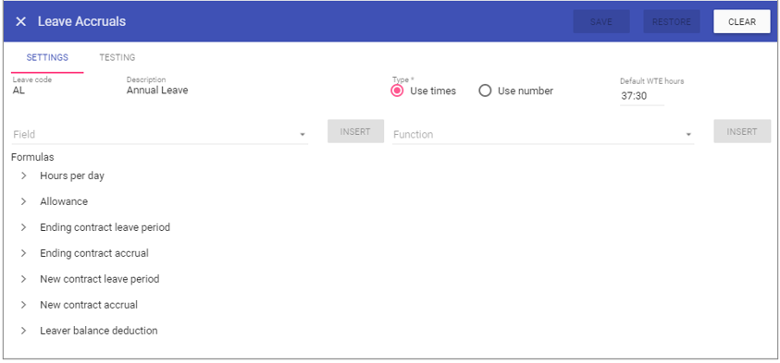Click the Save button

click(x=600, y=22)
